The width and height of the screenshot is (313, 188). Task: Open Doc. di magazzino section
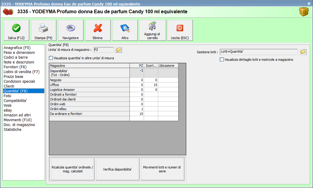click(24, 125)
